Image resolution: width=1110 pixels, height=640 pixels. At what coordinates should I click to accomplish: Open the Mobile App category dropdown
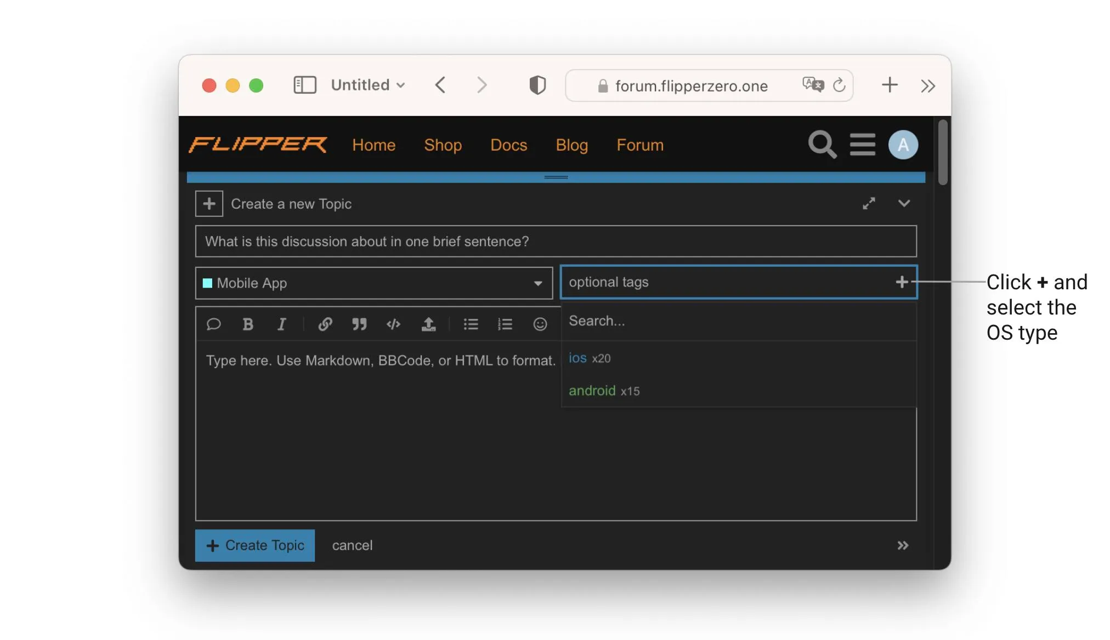pyautogui.click(x=374, y=283)
